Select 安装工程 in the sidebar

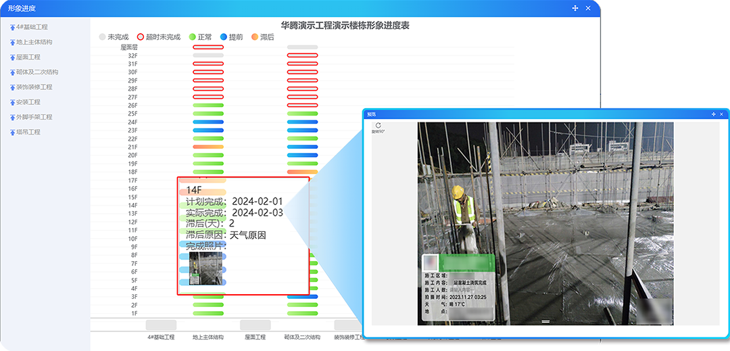(x=28, y=102)
